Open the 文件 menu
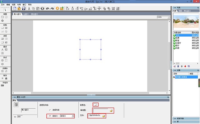Screen dimensions: 200x124 click(x=3, y=5)
